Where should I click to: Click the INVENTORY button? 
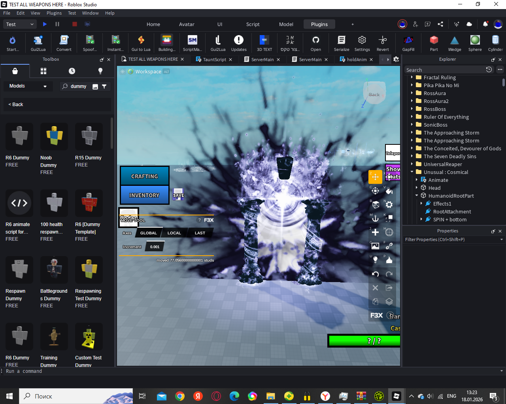(145, 195)
